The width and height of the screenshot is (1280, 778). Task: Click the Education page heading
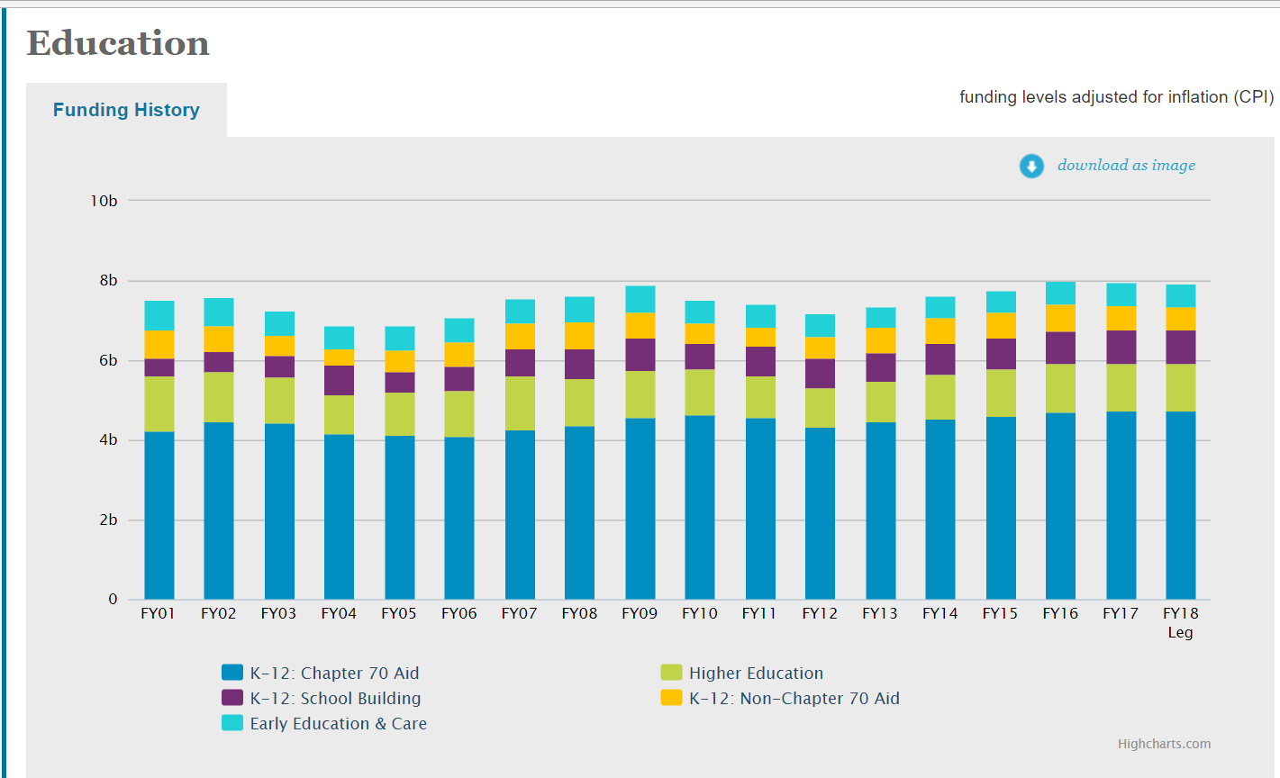click(118, 43)
